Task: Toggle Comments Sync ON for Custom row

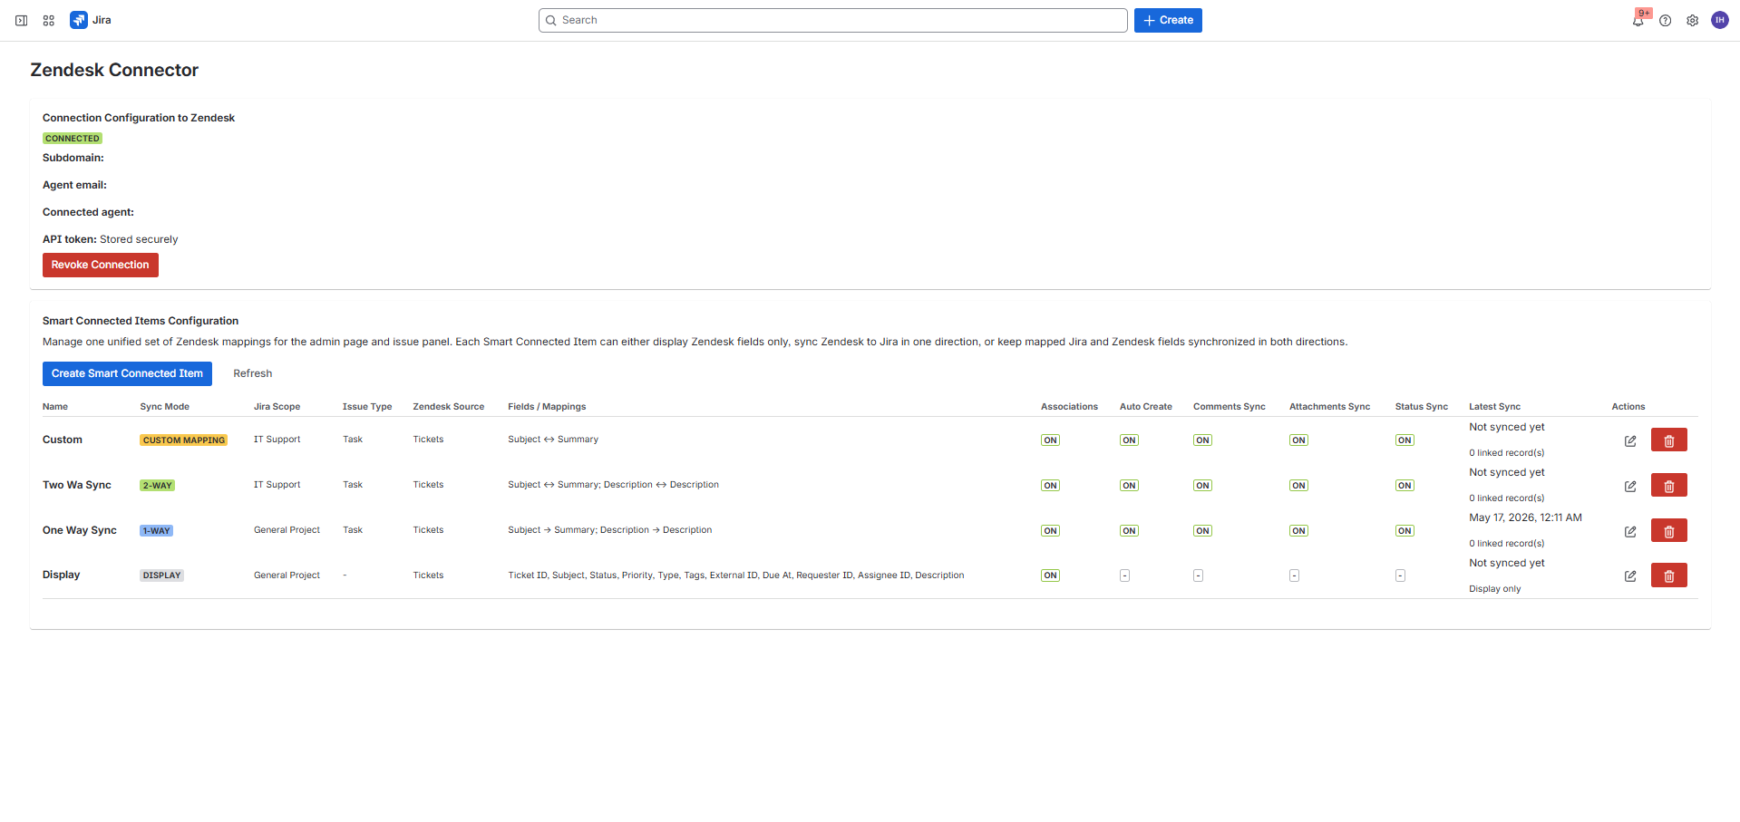Action: (x=1202, y=440)
